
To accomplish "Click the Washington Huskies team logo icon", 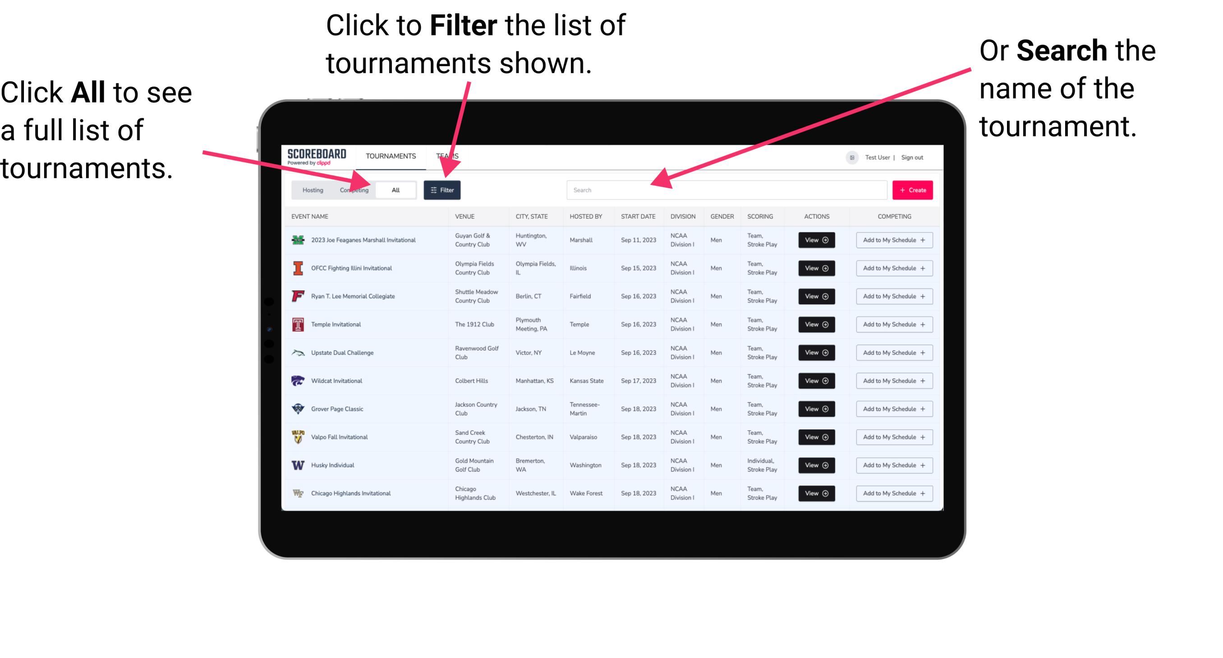I will (x=297, y=465).
